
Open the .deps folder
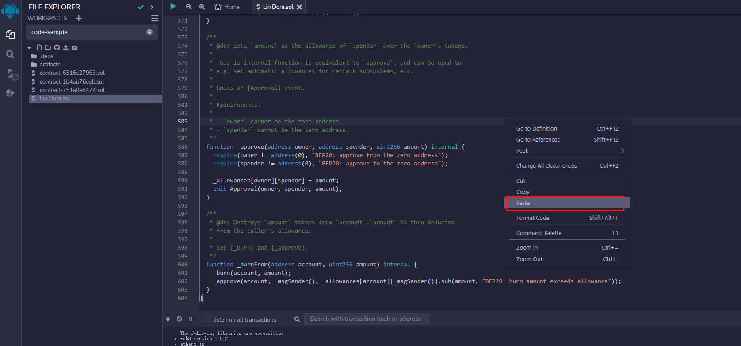tap(46, 56)
